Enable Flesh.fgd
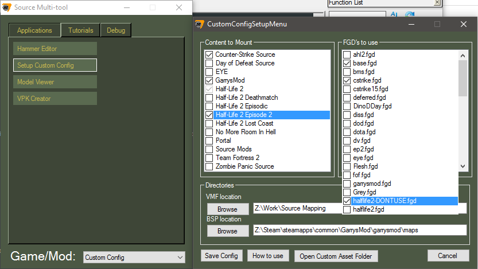The image size is (478, 269). (x=347, y=166)
